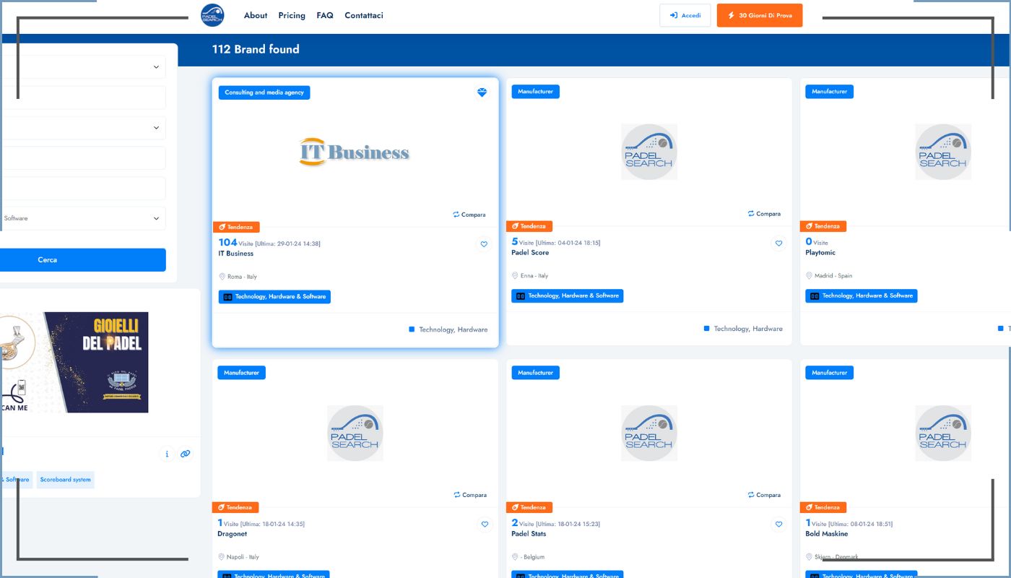The width and height of the screenshot is (1011, 578).
Task: Open the IT Business logo image
Action: coord(355,152)
